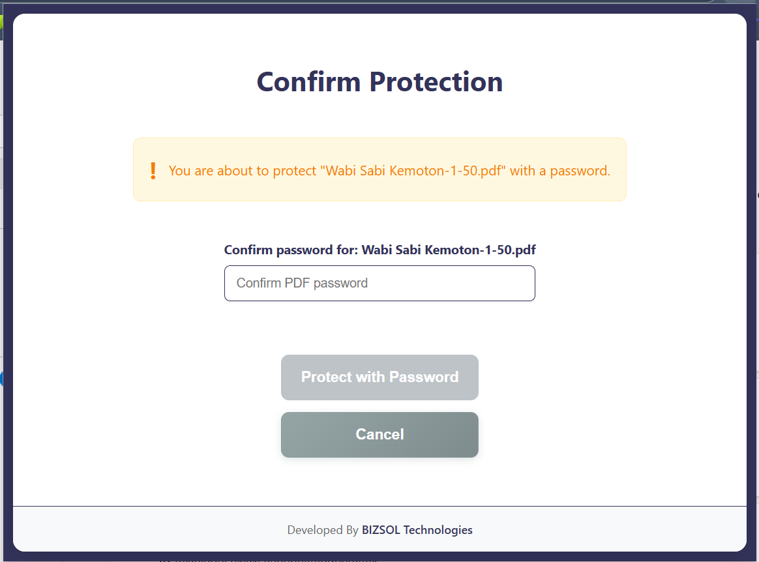Open the BIZSOL Technologies footer link
The image size is (759, 562).
417,530
